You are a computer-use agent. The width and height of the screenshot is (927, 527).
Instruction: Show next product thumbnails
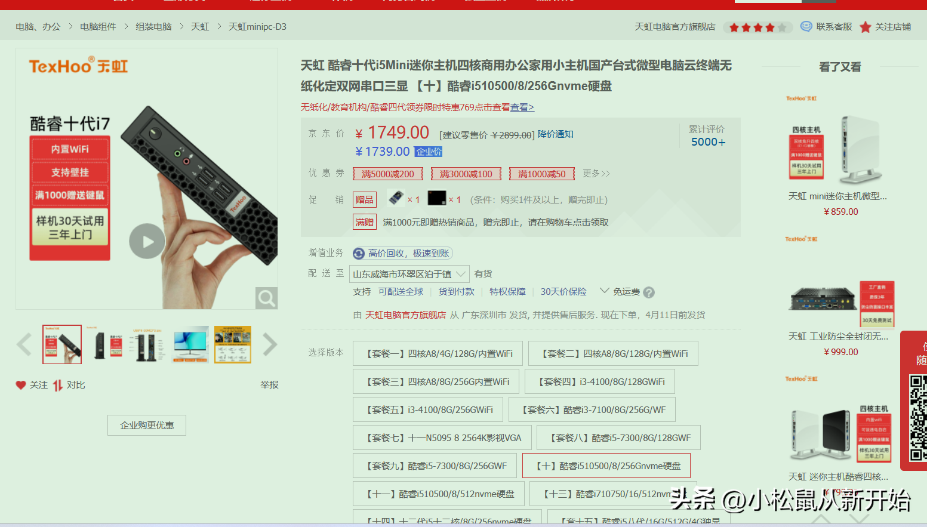tap(270, 344)
